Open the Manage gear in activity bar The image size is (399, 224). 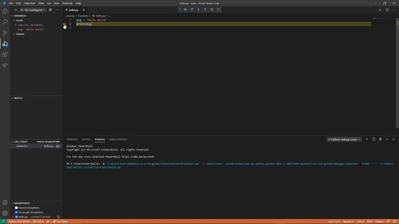click(5, 213)
